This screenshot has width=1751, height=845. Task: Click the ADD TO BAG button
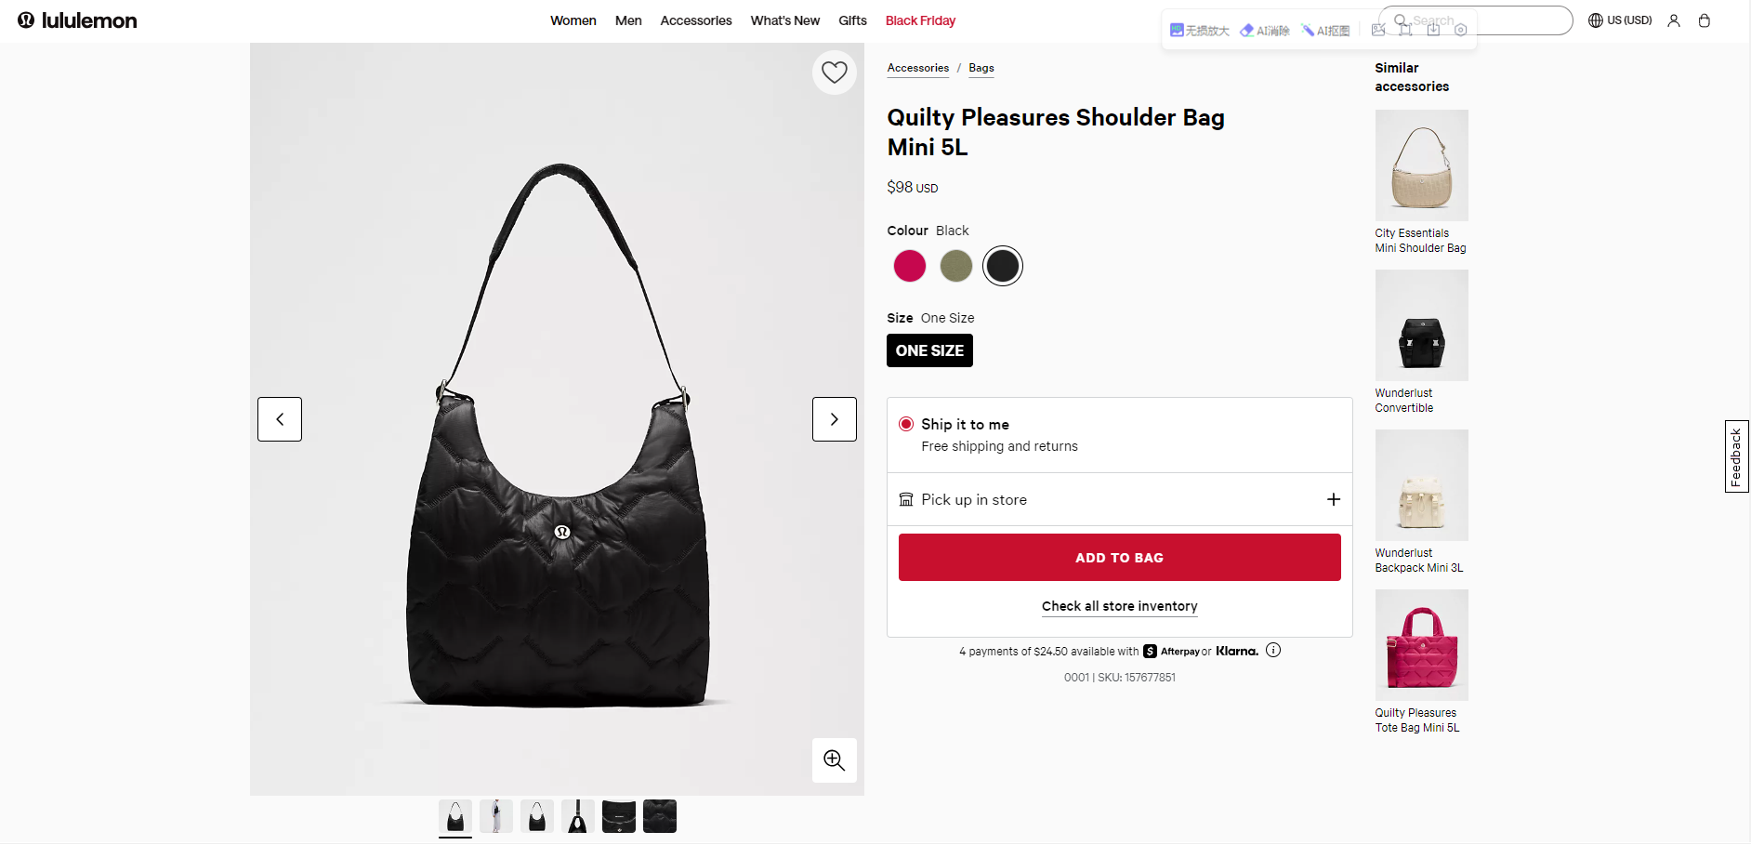pyautogui.click(x=1119, y=558)
